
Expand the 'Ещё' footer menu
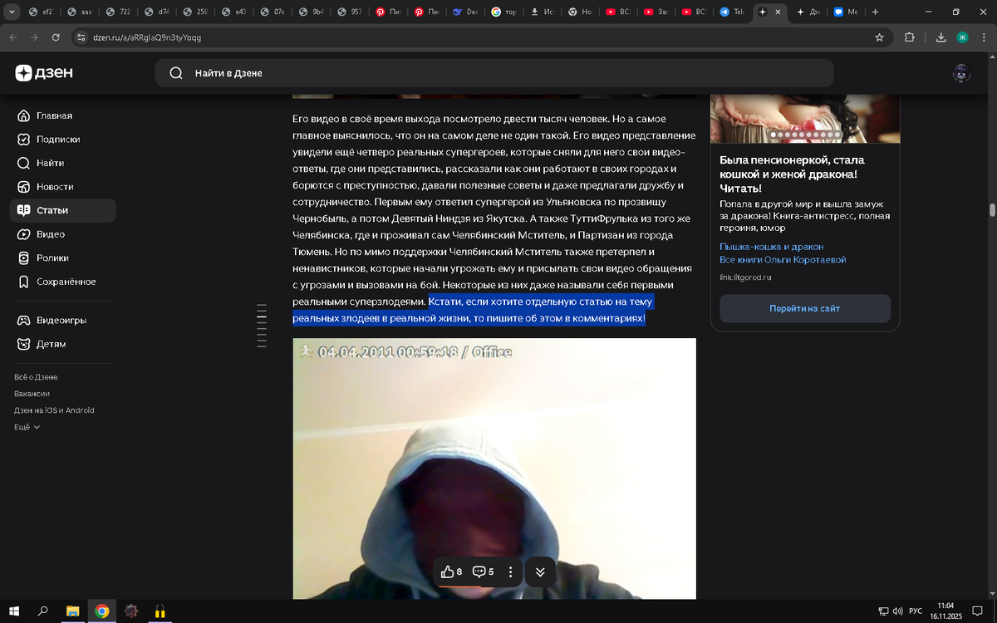click(x=27, y=427)
